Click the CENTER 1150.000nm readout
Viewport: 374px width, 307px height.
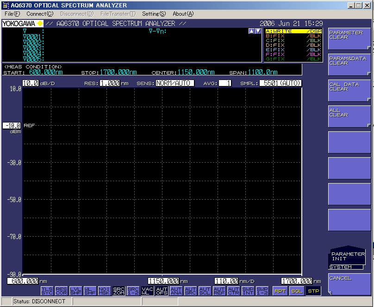click(183, 72)
